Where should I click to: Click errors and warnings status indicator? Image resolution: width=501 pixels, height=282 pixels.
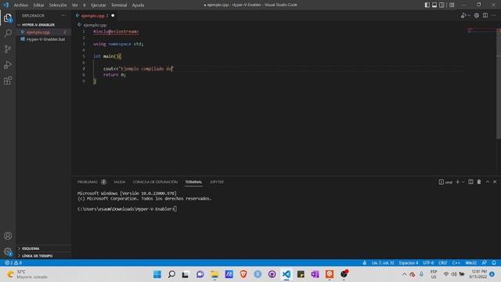click(x=13, y=263)
